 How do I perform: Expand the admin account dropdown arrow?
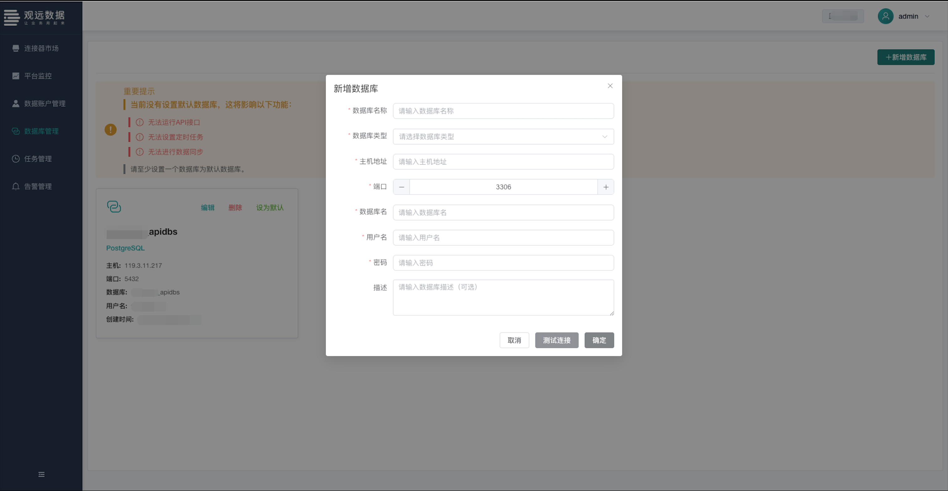pyautogui.click(x=927, y=16)
